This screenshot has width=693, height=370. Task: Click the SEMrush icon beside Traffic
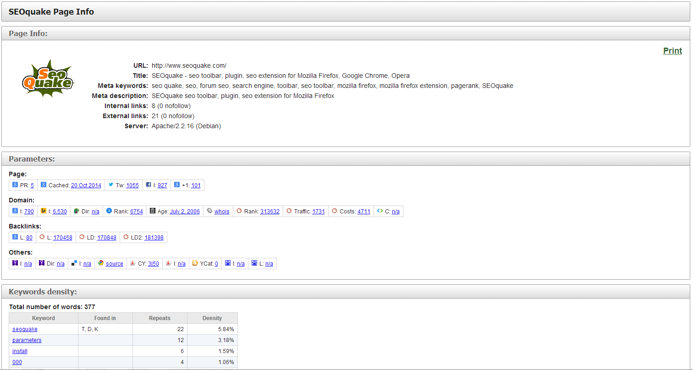289,211
